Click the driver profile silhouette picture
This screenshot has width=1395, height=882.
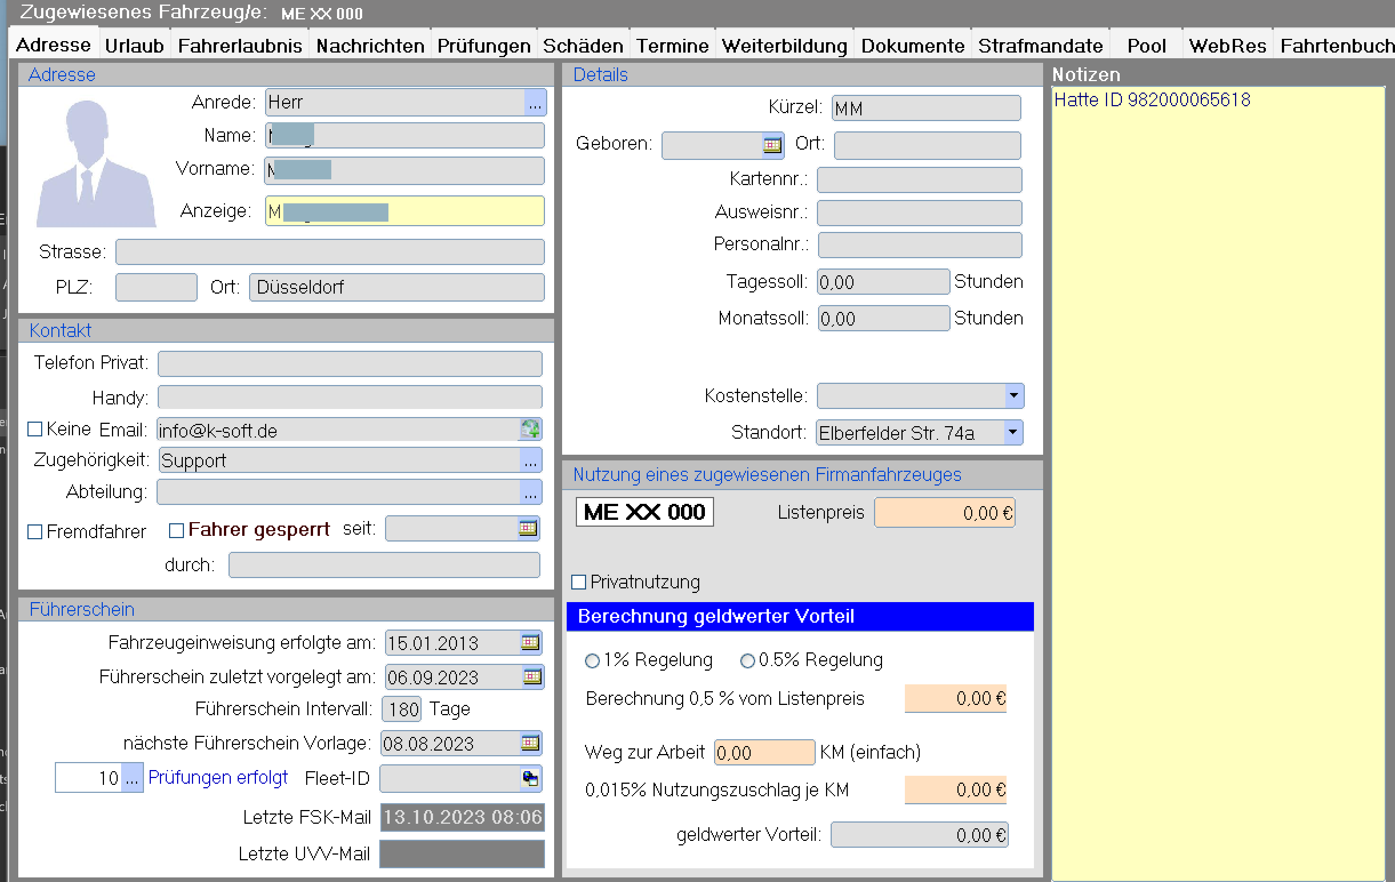point(95,164)
